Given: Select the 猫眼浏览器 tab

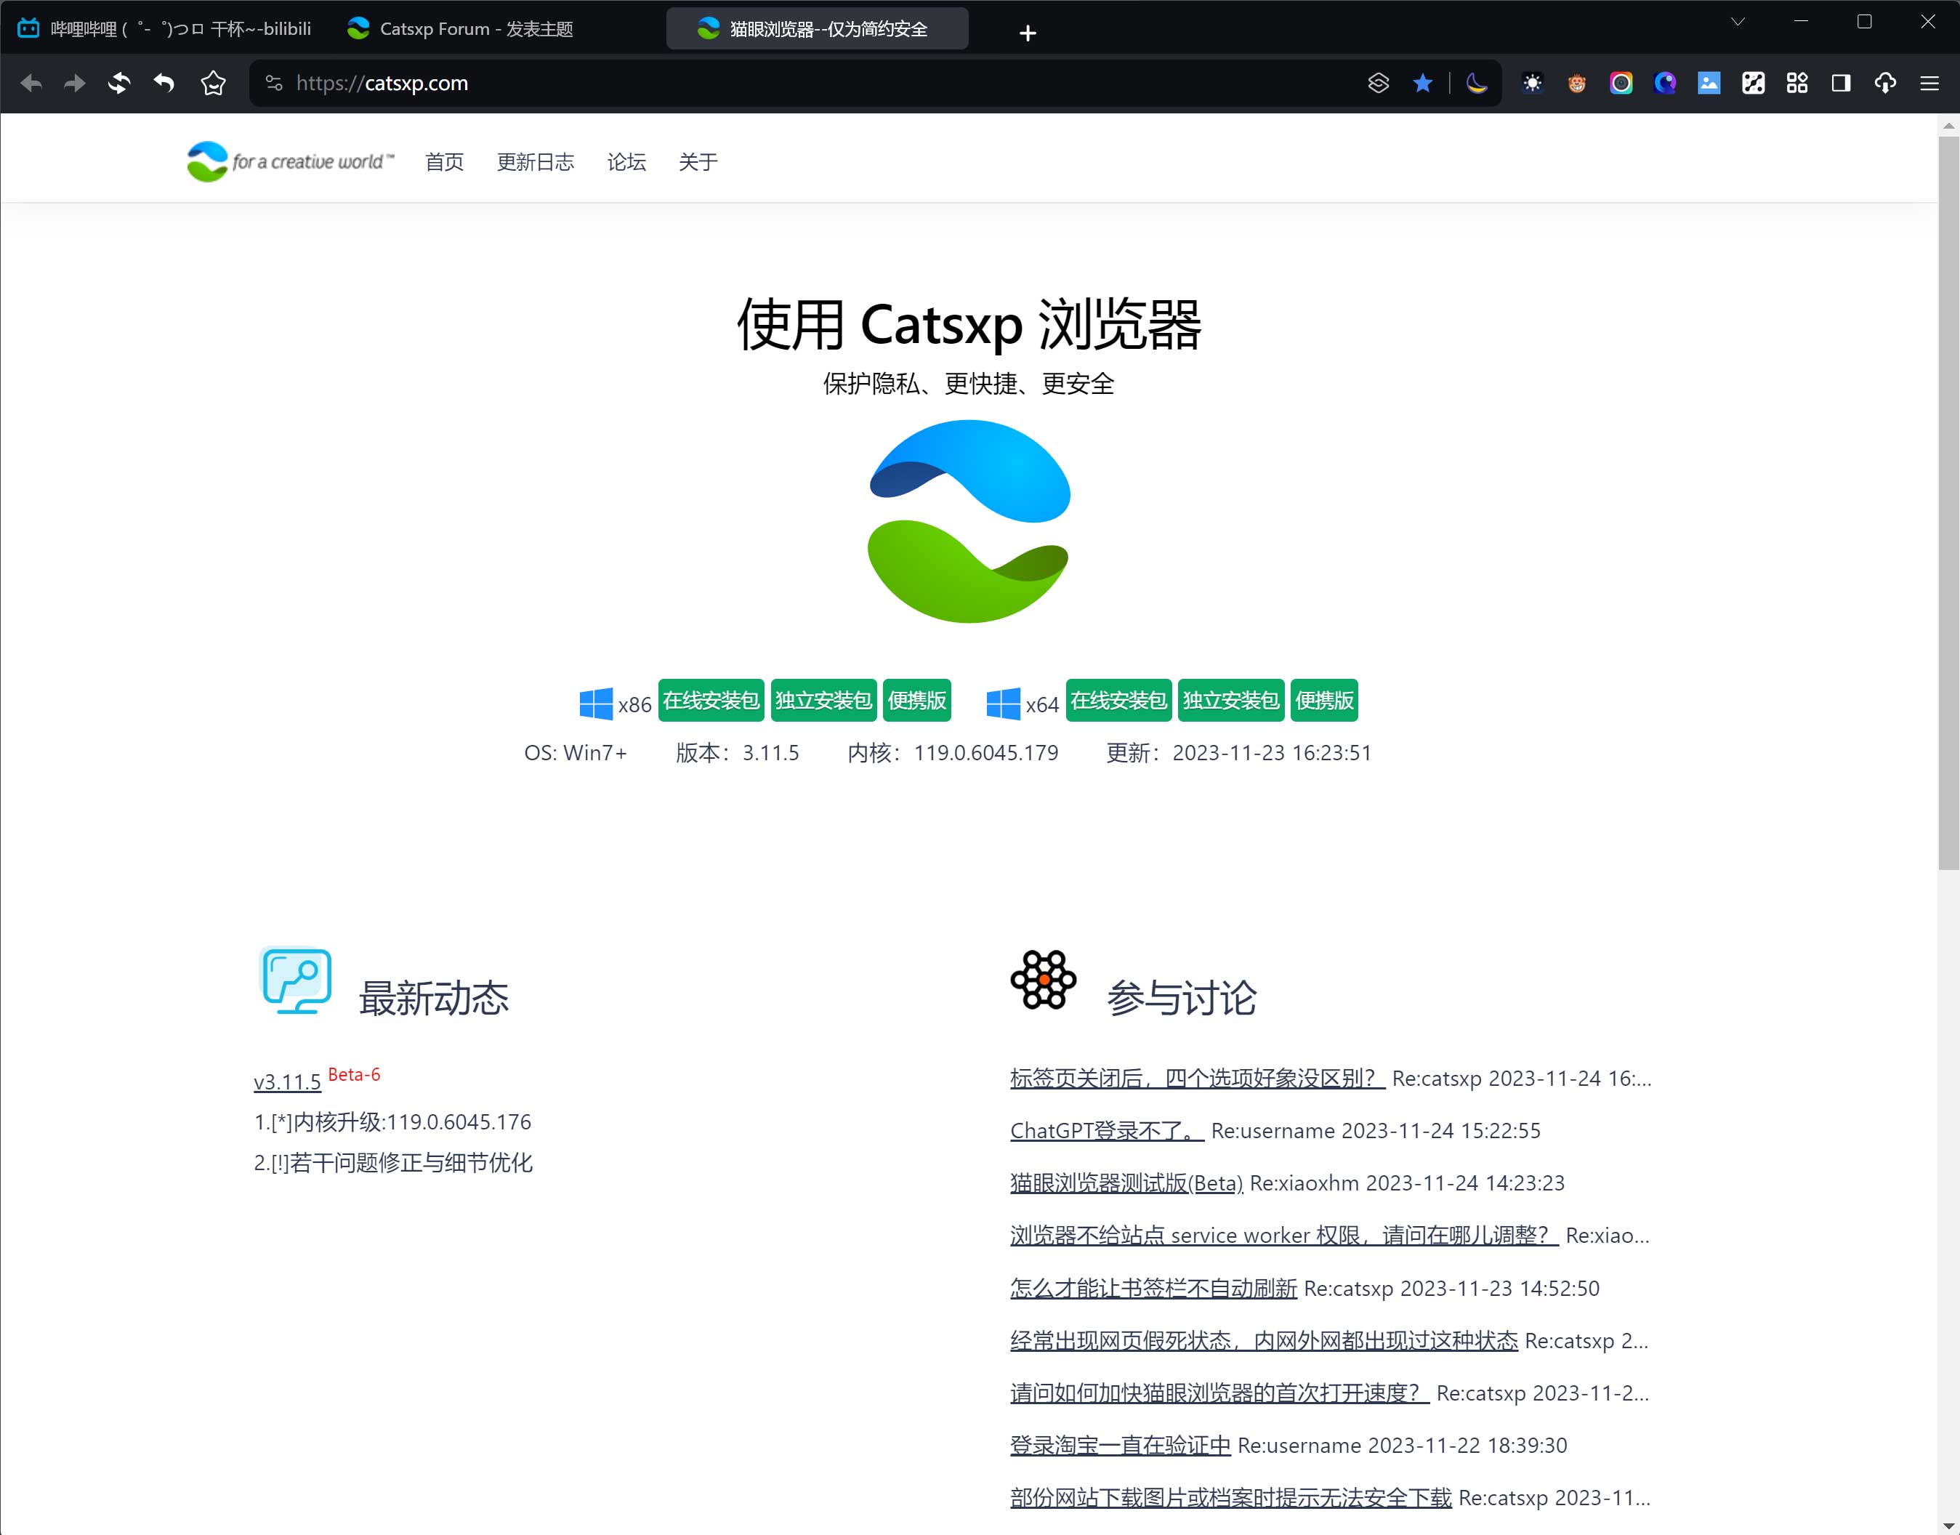Looking at the screenshot, I should click(x=817, y=29).
